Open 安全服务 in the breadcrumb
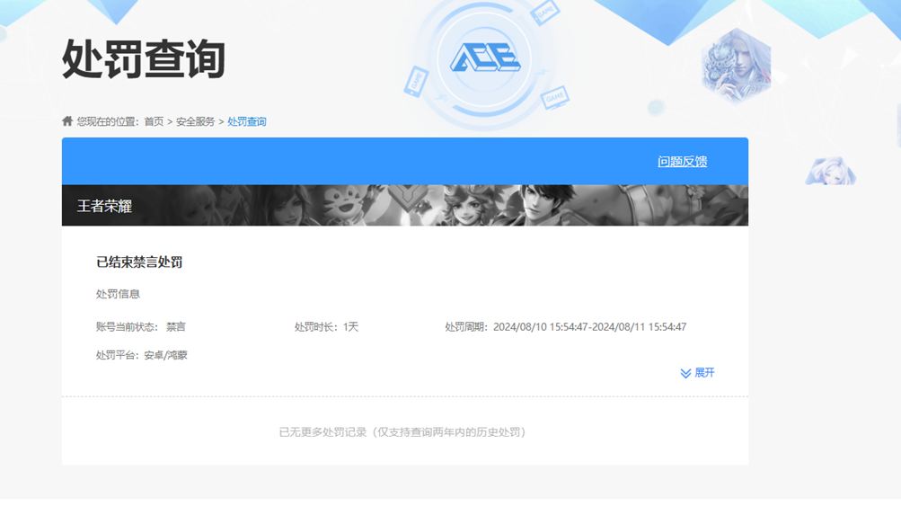The width and height of the screenshot is (901, 506). click(195, 121)
